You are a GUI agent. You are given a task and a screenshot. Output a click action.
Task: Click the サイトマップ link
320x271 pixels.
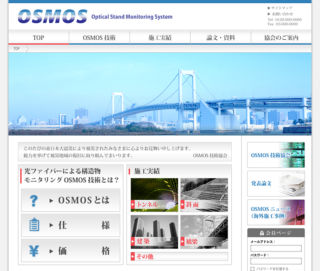pos(282,8)
